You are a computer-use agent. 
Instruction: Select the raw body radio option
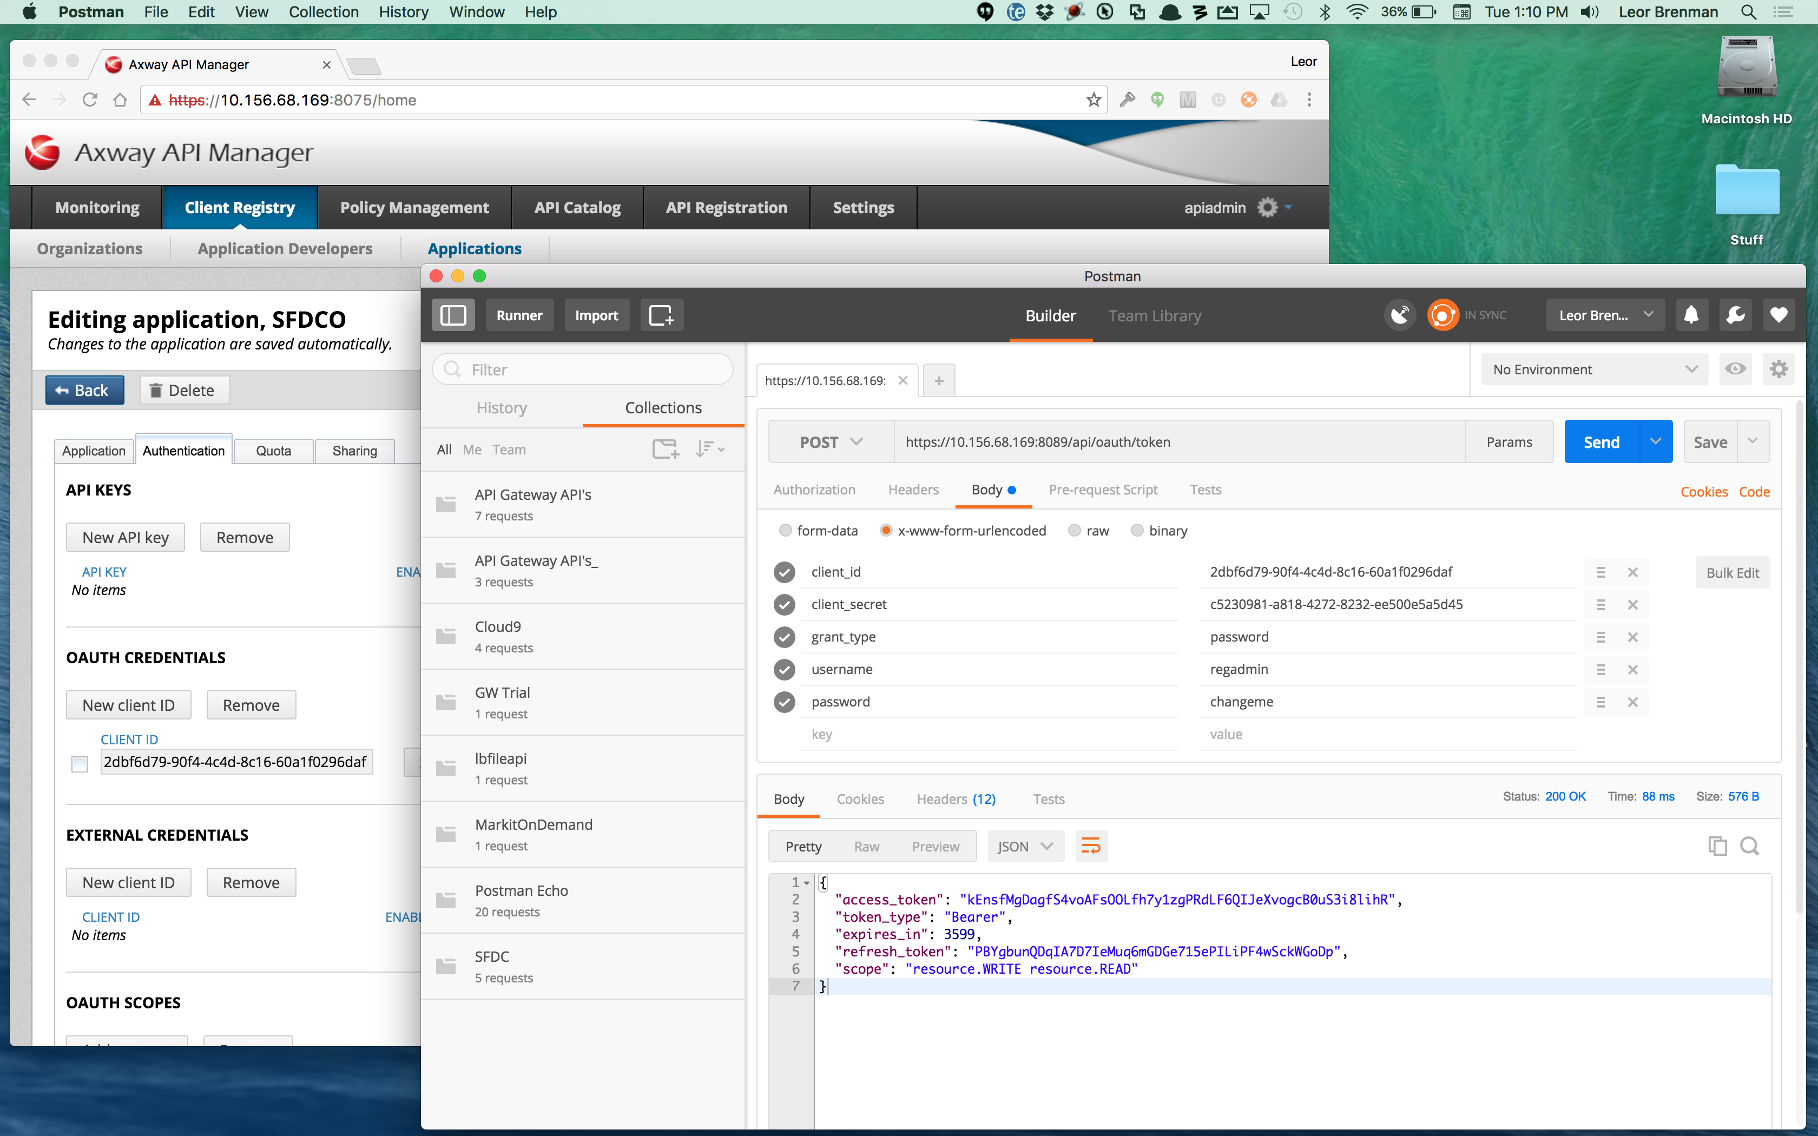pyautogui.click(x=1075, y=531)
